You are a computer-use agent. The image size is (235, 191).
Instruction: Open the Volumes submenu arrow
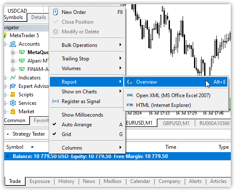tap(120, 68)
